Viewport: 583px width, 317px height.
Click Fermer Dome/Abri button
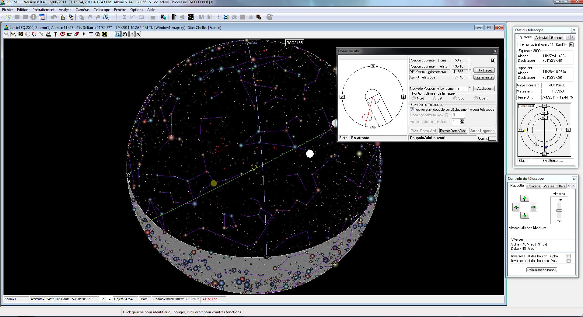453,131
